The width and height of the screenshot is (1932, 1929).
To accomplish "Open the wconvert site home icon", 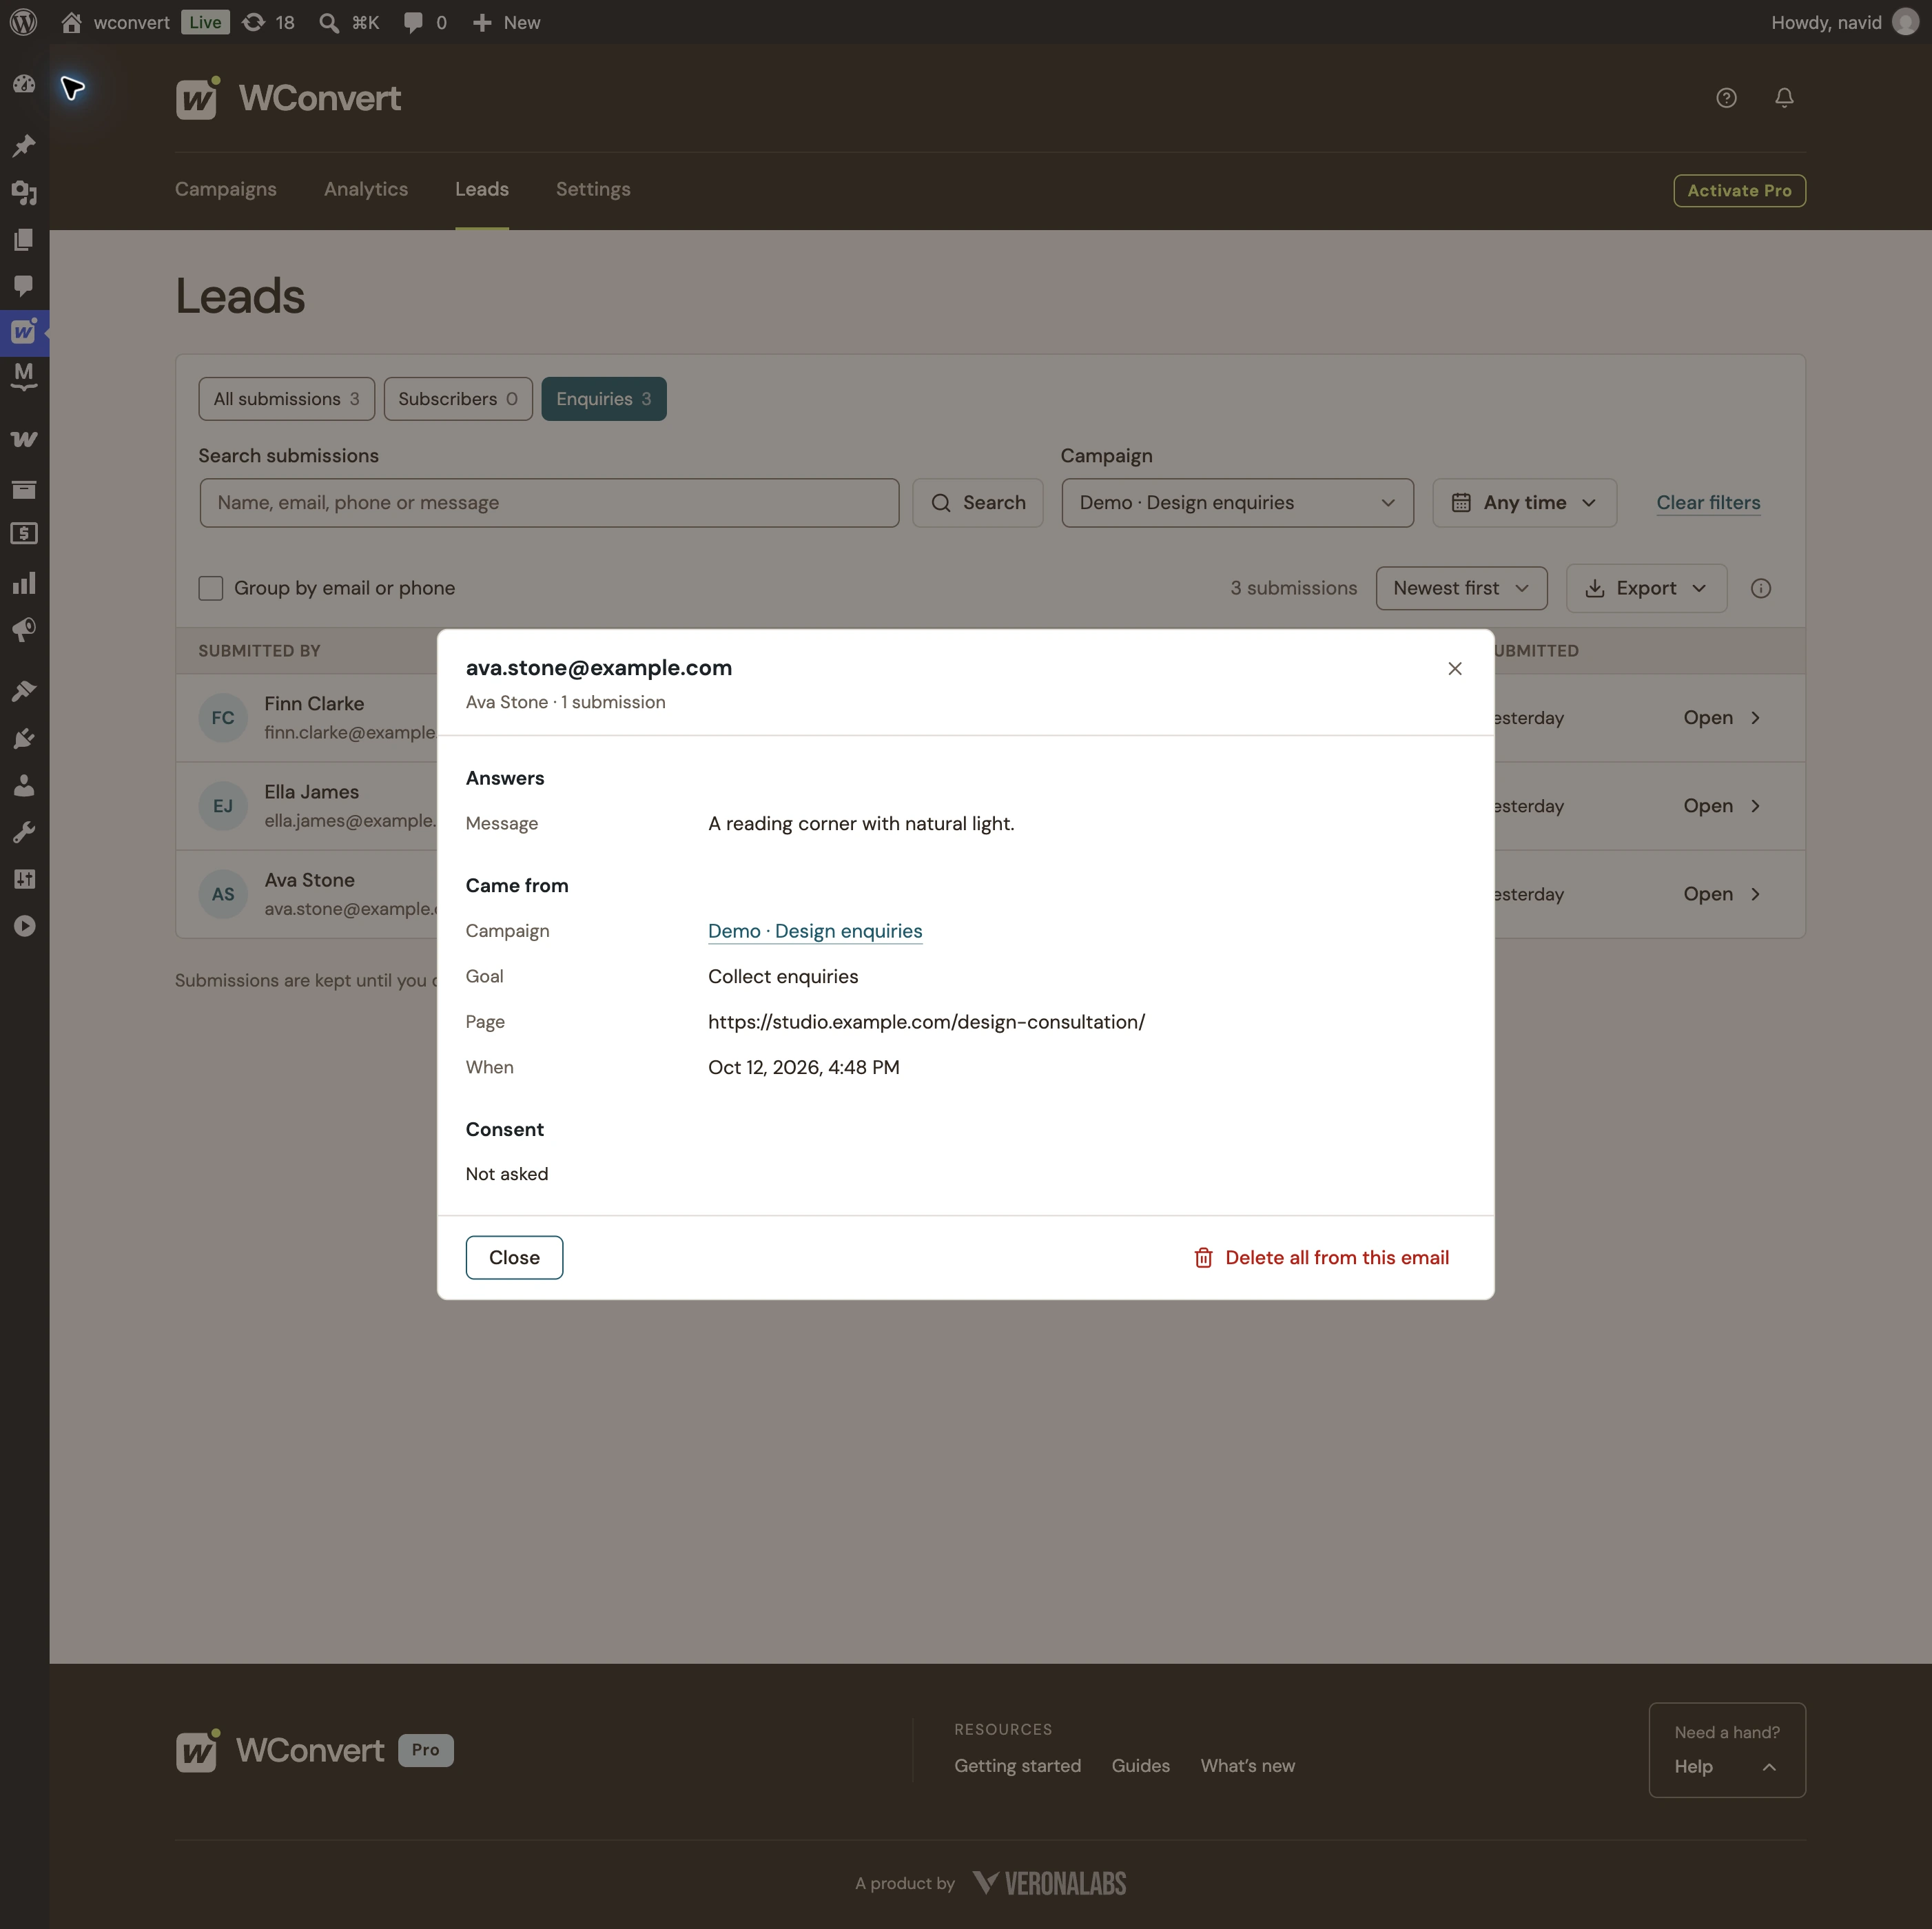I will 71,22.
